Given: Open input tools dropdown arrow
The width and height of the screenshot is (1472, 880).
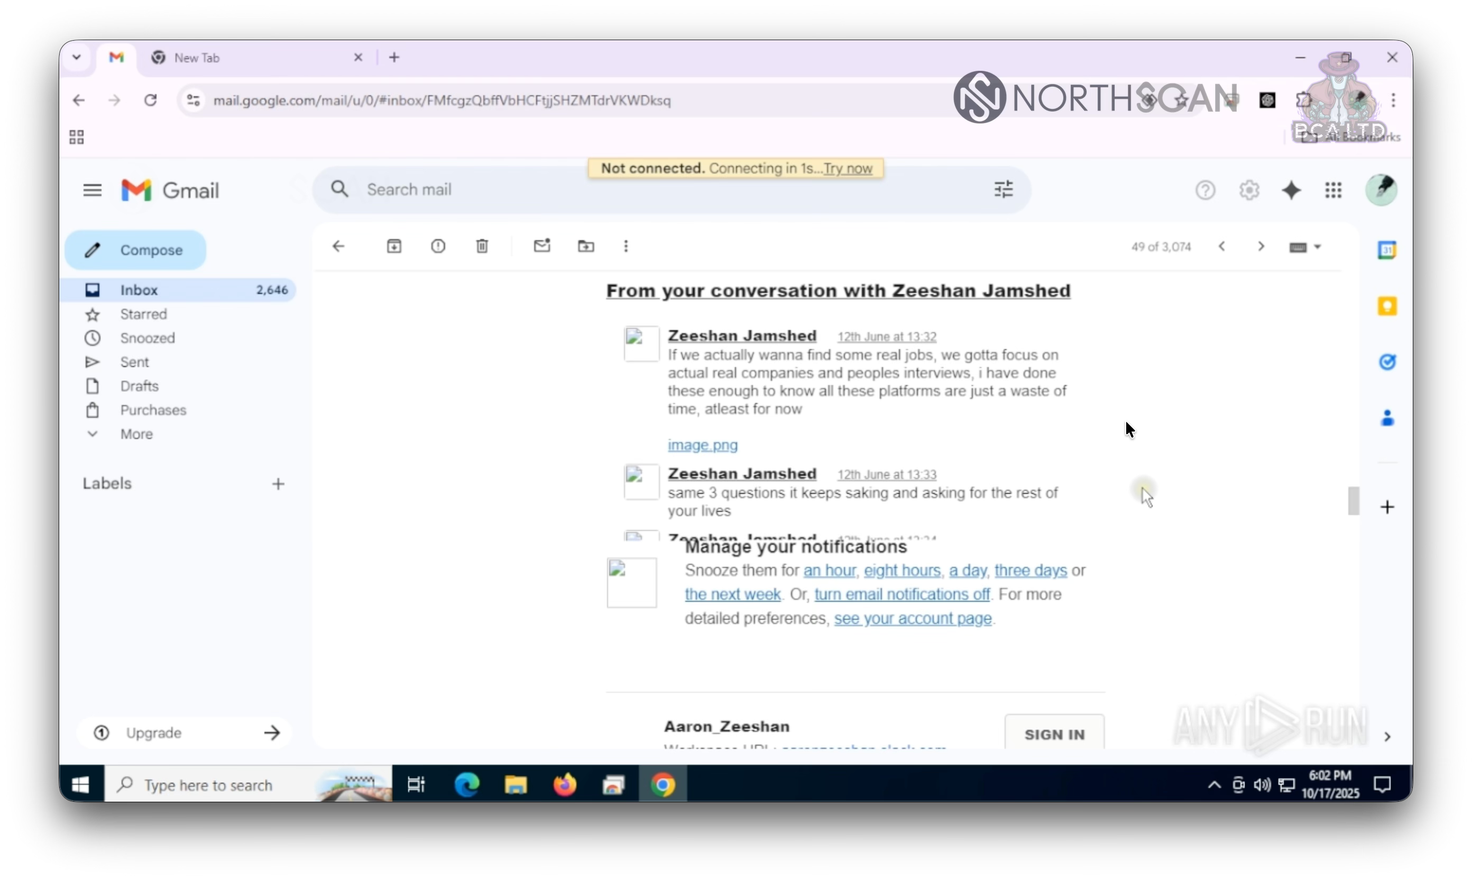Looking at the screenshot, I should click(1318, 246).
